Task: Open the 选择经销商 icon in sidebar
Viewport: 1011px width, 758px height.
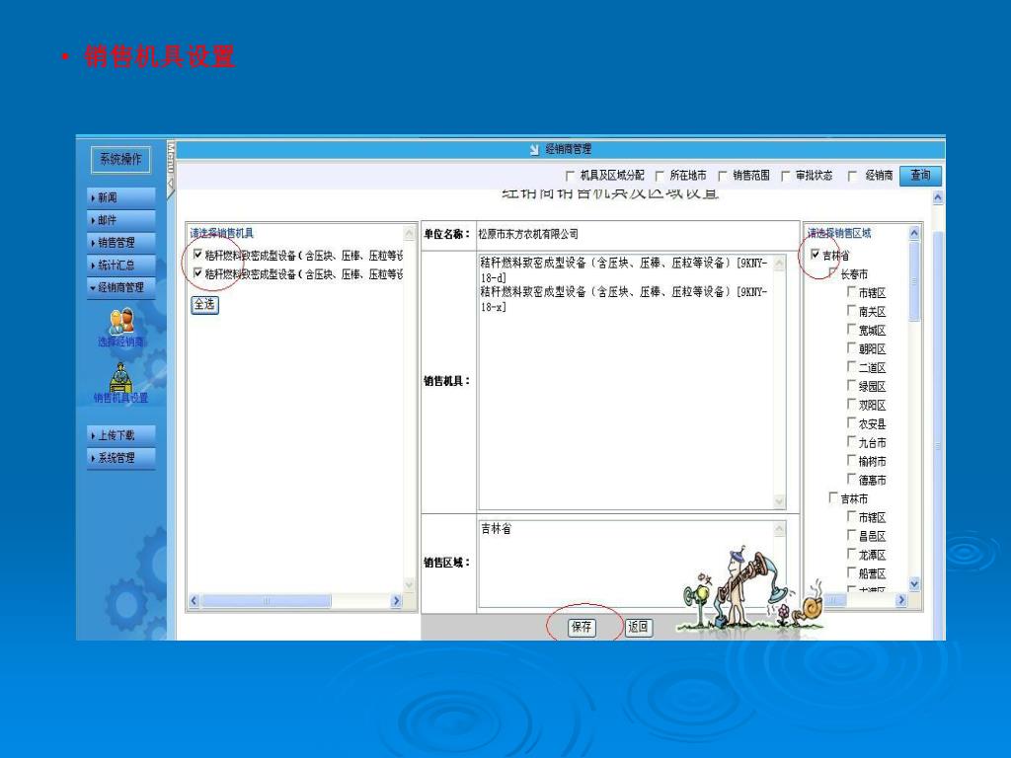Action: click(121, 328)
